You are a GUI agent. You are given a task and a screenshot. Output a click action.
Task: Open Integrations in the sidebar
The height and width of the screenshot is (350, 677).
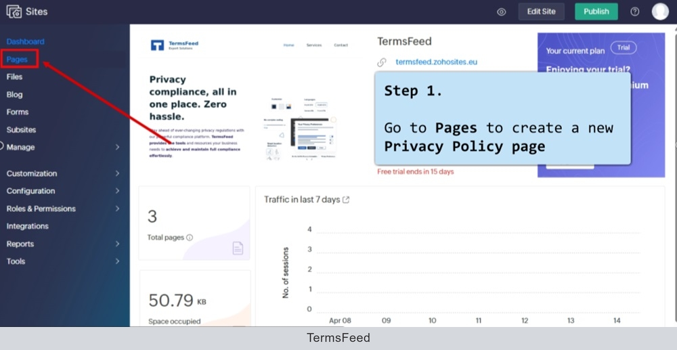[x=28, y=226]
